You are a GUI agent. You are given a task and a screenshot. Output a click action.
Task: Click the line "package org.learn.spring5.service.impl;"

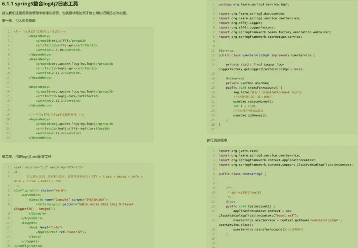pyautogui.click(x=254, y=4)
